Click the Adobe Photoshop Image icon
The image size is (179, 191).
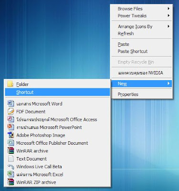pos(11,135)
